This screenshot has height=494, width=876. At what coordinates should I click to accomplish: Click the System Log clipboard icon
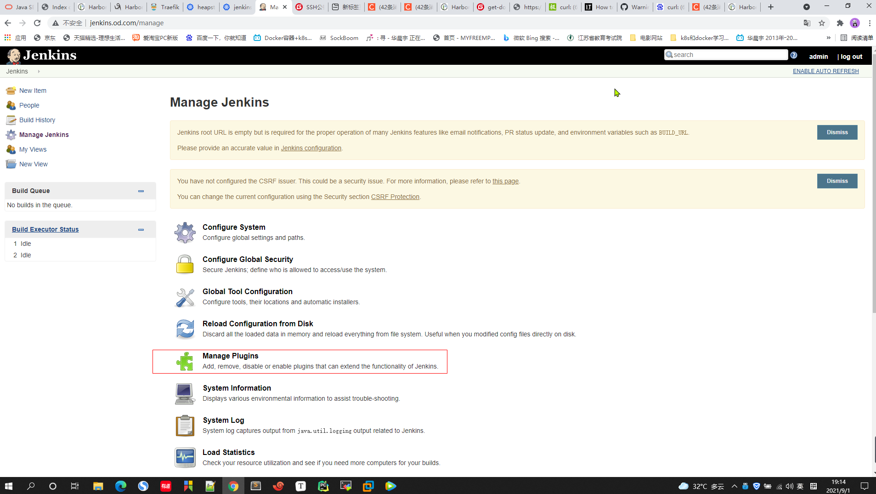click(x=185, y=426)
